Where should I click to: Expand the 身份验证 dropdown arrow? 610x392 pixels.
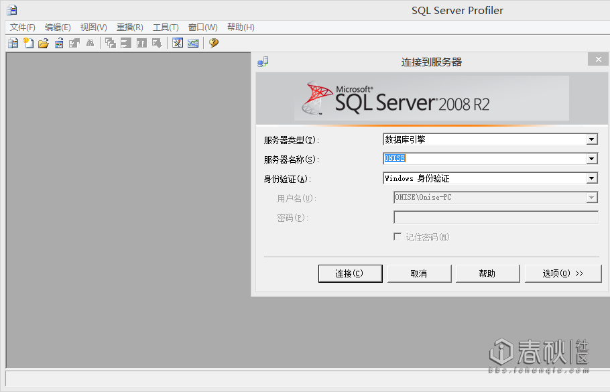tap(592, 178)
